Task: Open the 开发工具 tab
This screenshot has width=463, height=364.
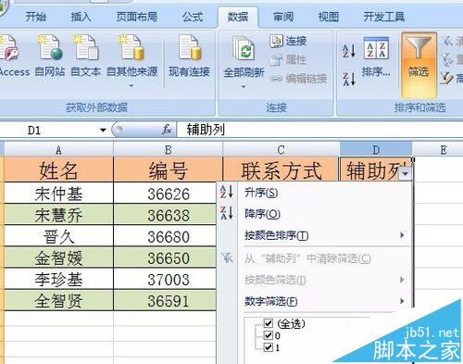Action: (x=383, y=17)
